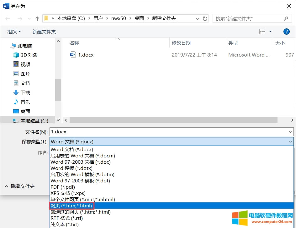The width and height of the screenshot is (296, 228).
Task: Close the 另存为 dialog
Action: (x=289, y=6)
